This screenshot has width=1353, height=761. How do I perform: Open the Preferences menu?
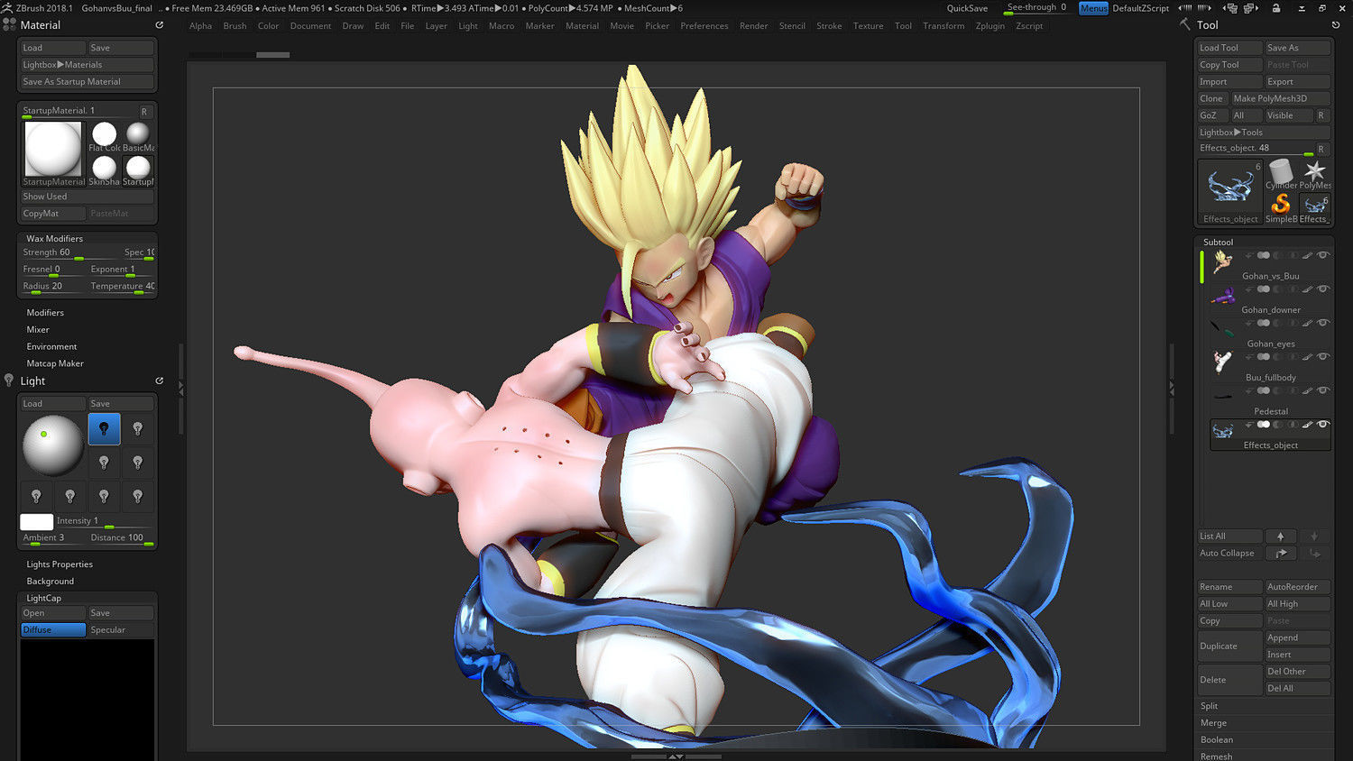(x=704, y=26)
